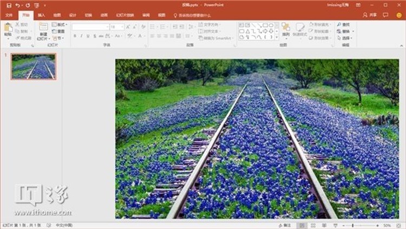Toggle the Notes (备注) pane
Image resolution: width=406 pixels, height=229 pixels.
[284, 225]
